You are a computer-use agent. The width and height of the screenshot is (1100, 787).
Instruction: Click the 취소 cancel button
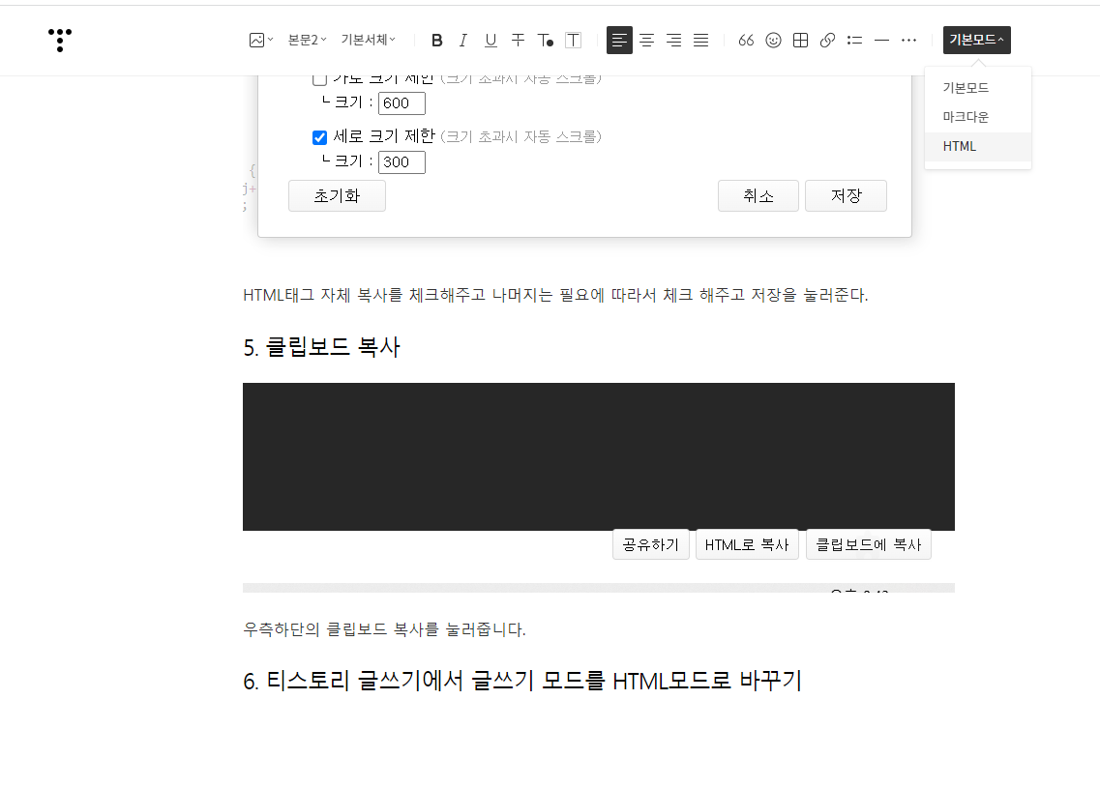(758, 195)
